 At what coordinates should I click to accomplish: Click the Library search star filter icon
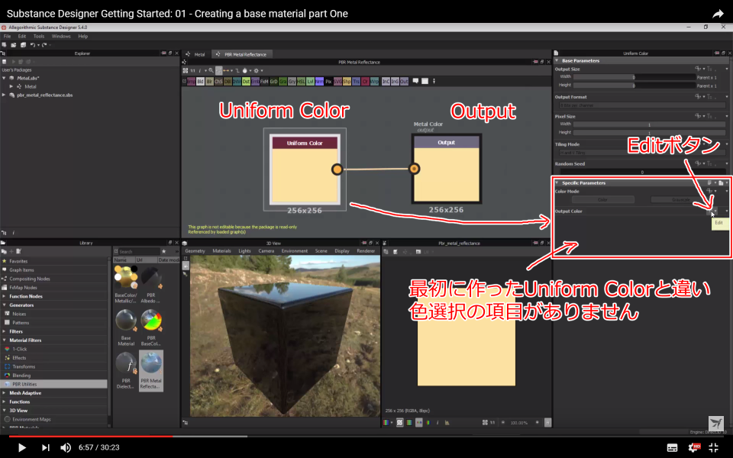163,251
